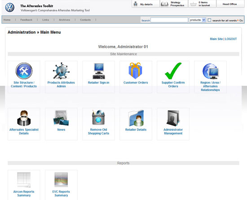
Task: Click the shopping basket icon
Action: pyautogui.click(x=193, y=4)
